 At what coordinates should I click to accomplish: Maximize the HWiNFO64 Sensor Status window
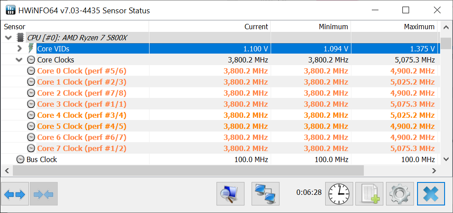tap(406, 10)
